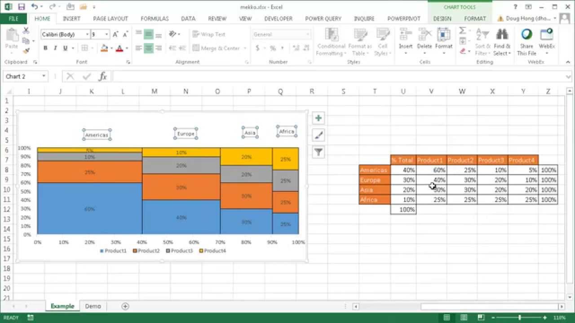Toggle Underline formatting
575x323 pixels.
[x=66, y=48]
